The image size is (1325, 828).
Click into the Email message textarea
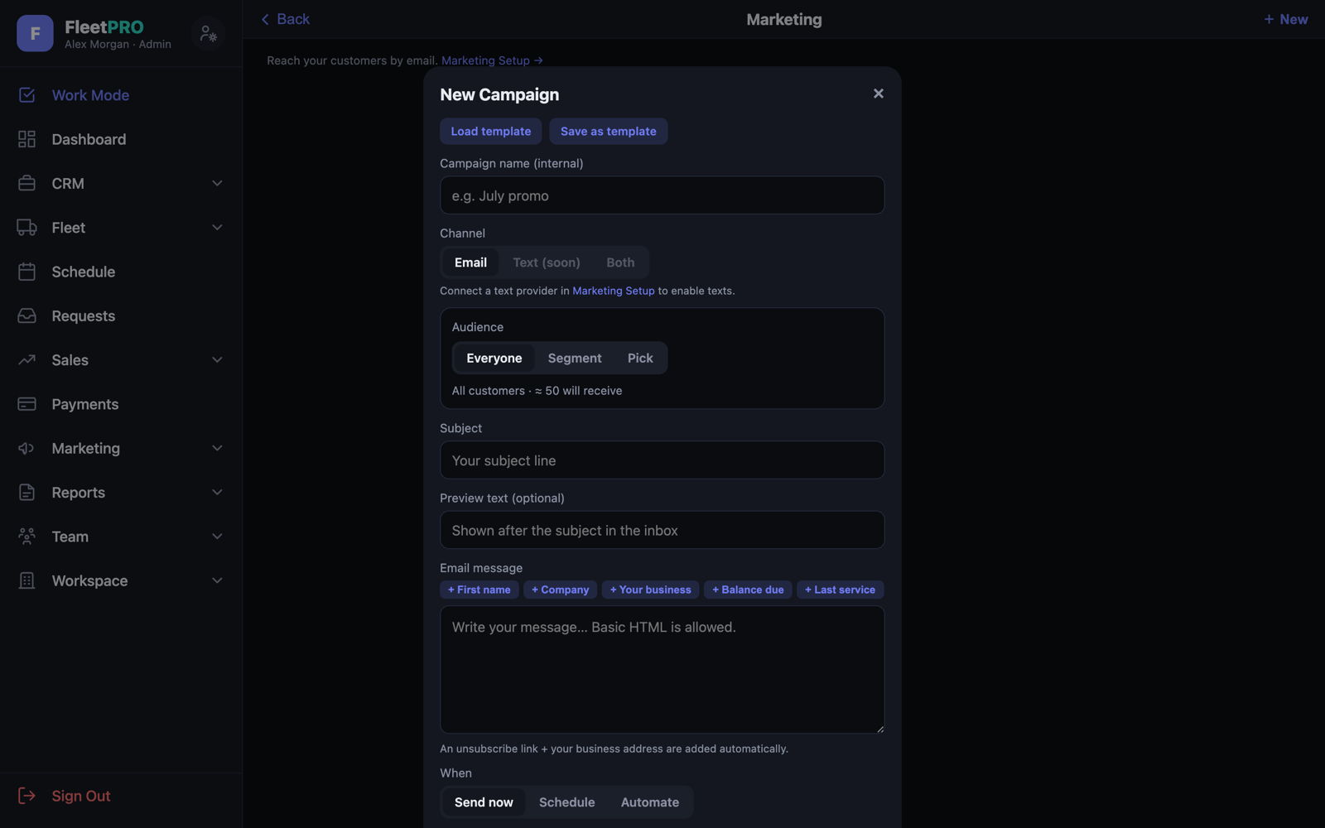662,669
